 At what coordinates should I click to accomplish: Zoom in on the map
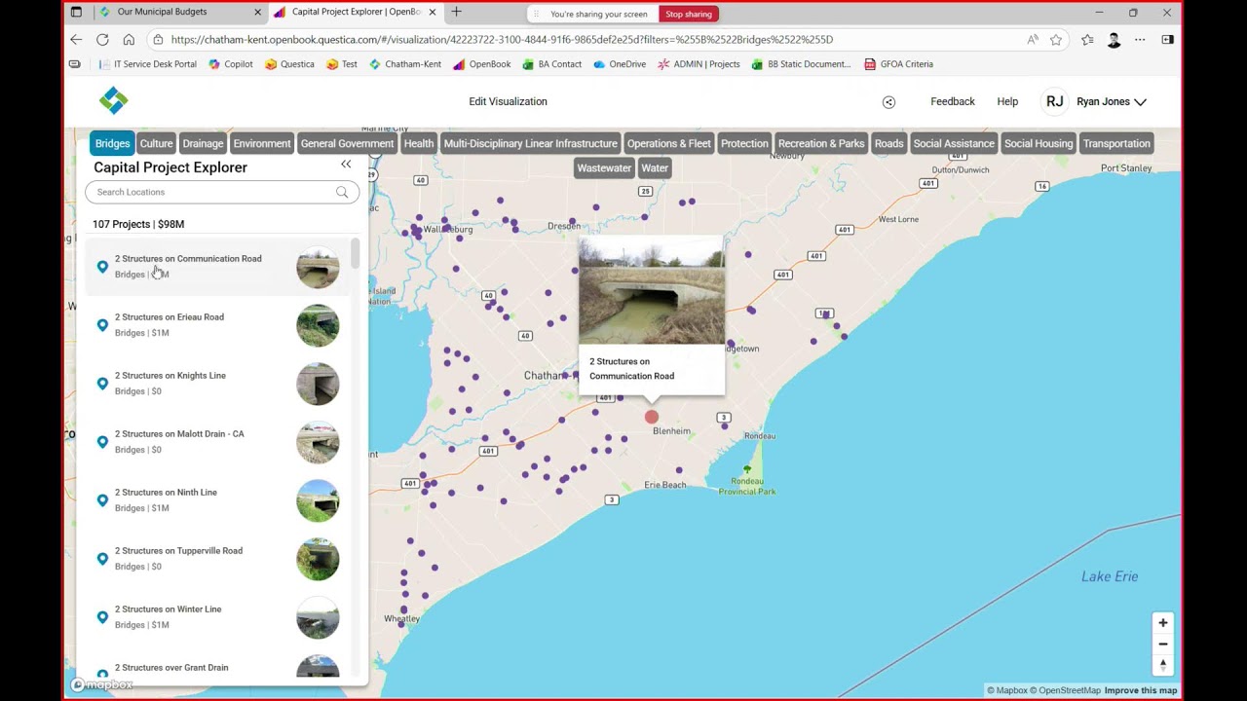click(x=1162, y=623)
